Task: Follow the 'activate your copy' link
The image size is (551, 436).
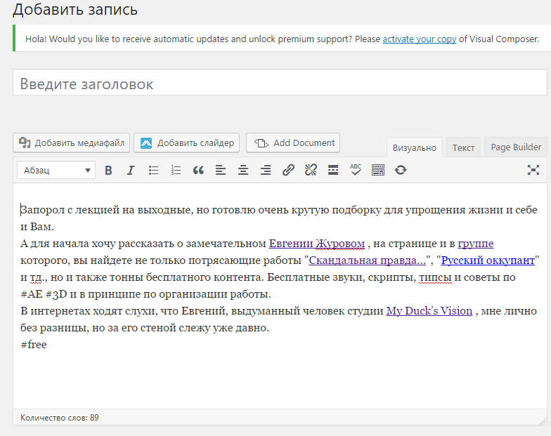Action: coord(419,39)
